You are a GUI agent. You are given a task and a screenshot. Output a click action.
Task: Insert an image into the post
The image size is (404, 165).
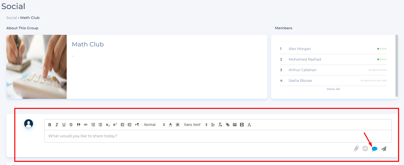pyautogui.click(x=235, y=125)
